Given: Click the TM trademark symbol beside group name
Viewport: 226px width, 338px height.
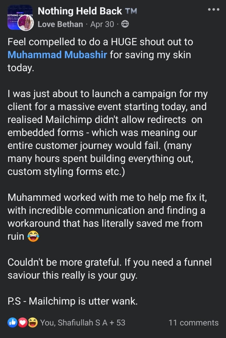Looking at the screenshot, I should pyautogui.click(x=131, y=11).
